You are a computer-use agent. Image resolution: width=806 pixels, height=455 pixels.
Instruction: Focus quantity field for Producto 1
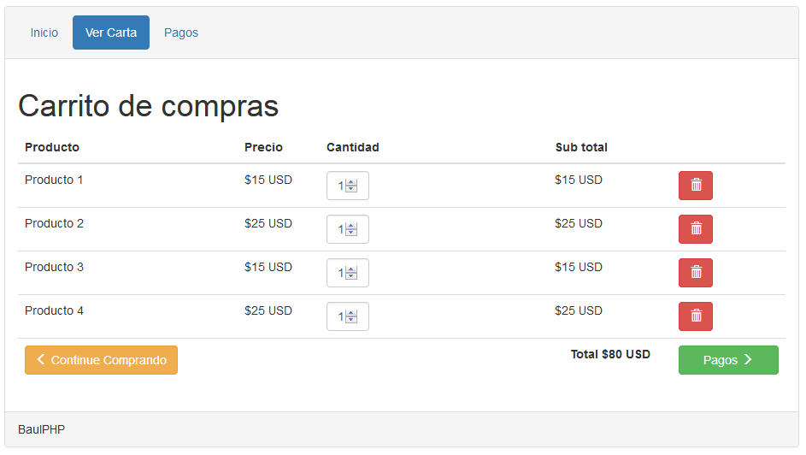pos(348,185)
